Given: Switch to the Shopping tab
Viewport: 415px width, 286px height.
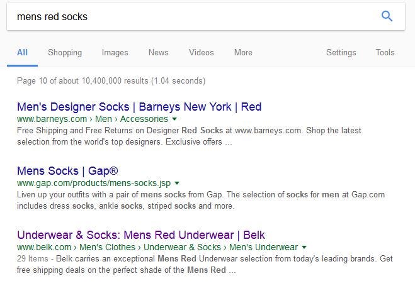Looking at the screenshot, I should [65, 52].
